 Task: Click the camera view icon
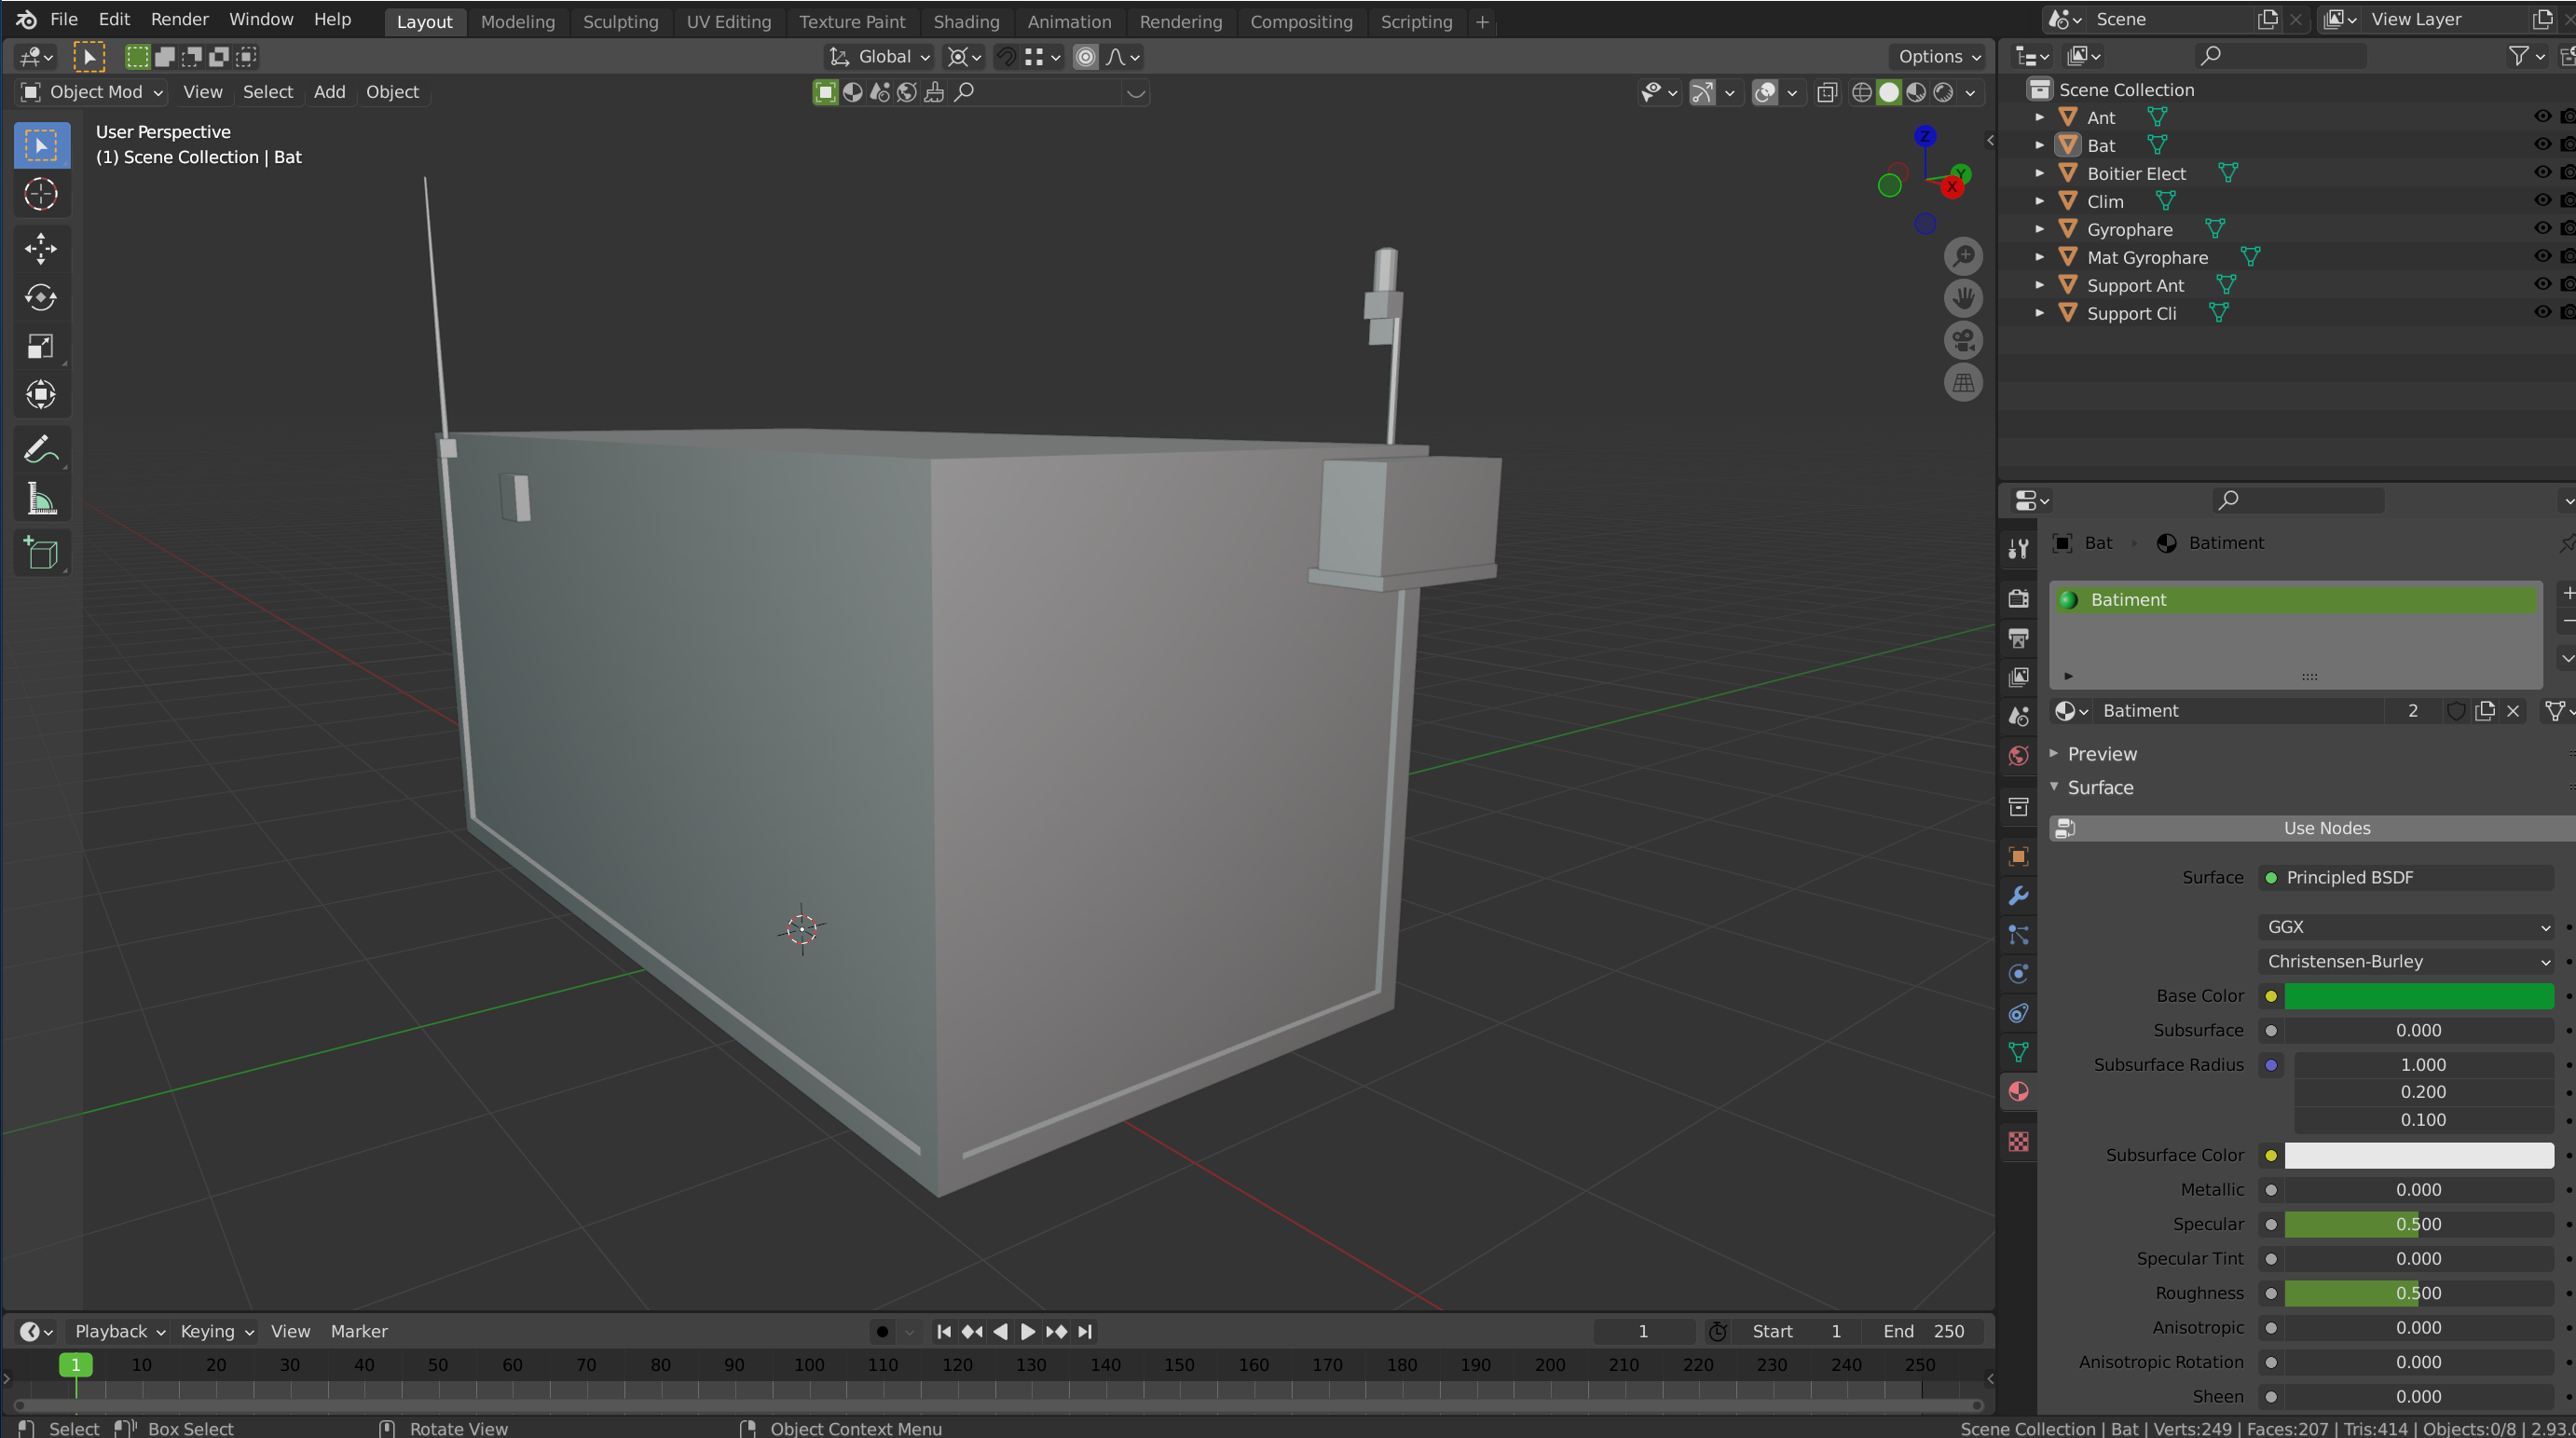(x=1963, y=340)
